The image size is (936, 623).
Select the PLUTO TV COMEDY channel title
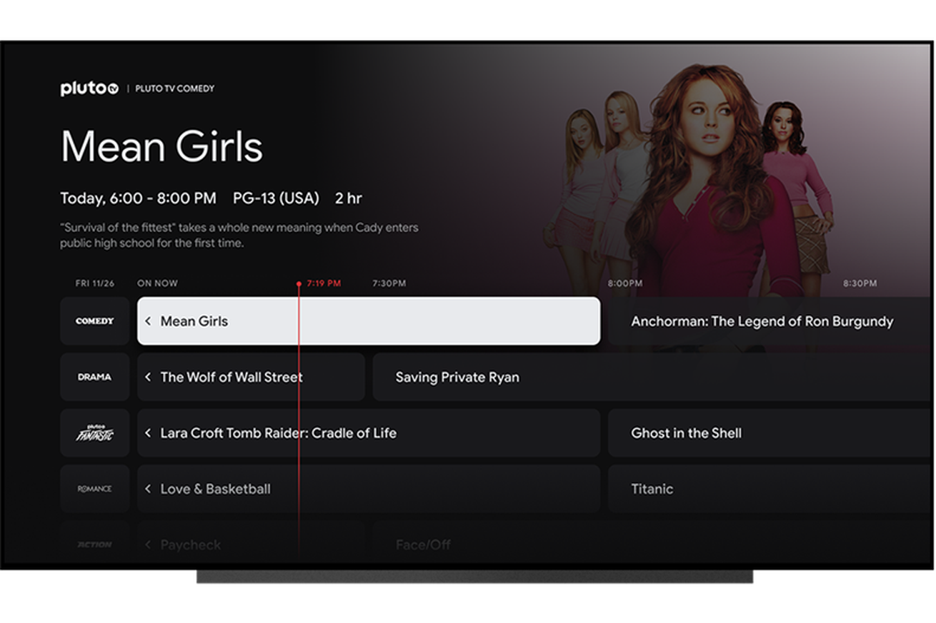pos(174,88)
